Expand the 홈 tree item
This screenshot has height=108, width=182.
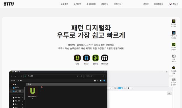coord(11,85)
